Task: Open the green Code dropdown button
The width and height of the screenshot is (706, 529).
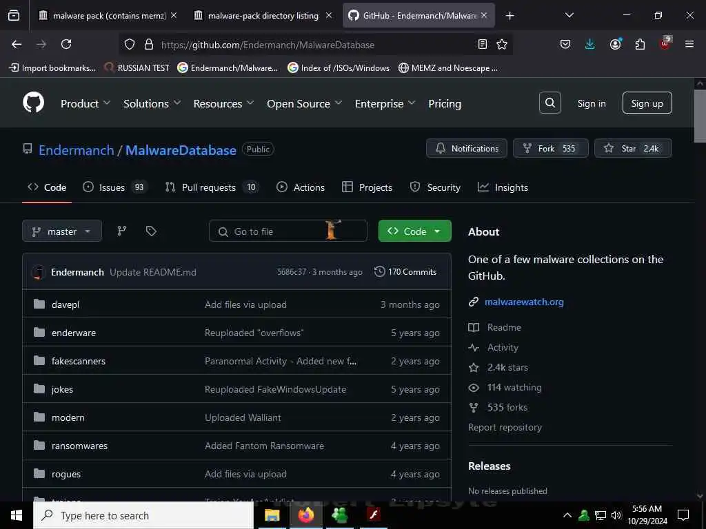Action: [414, 231]
